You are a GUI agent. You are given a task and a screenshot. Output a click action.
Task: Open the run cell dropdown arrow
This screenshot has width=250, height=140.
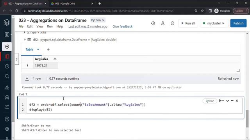[x=223, y=101]
